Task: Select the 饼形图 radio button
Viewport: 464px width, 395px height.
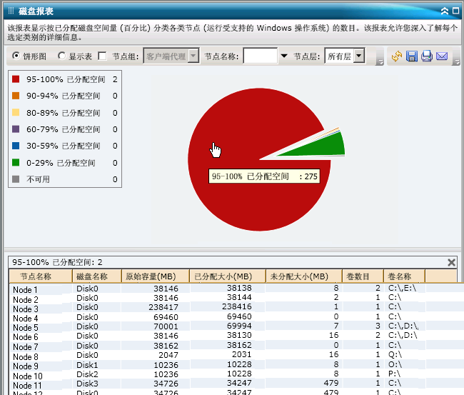Action: (x=16, y=56)
